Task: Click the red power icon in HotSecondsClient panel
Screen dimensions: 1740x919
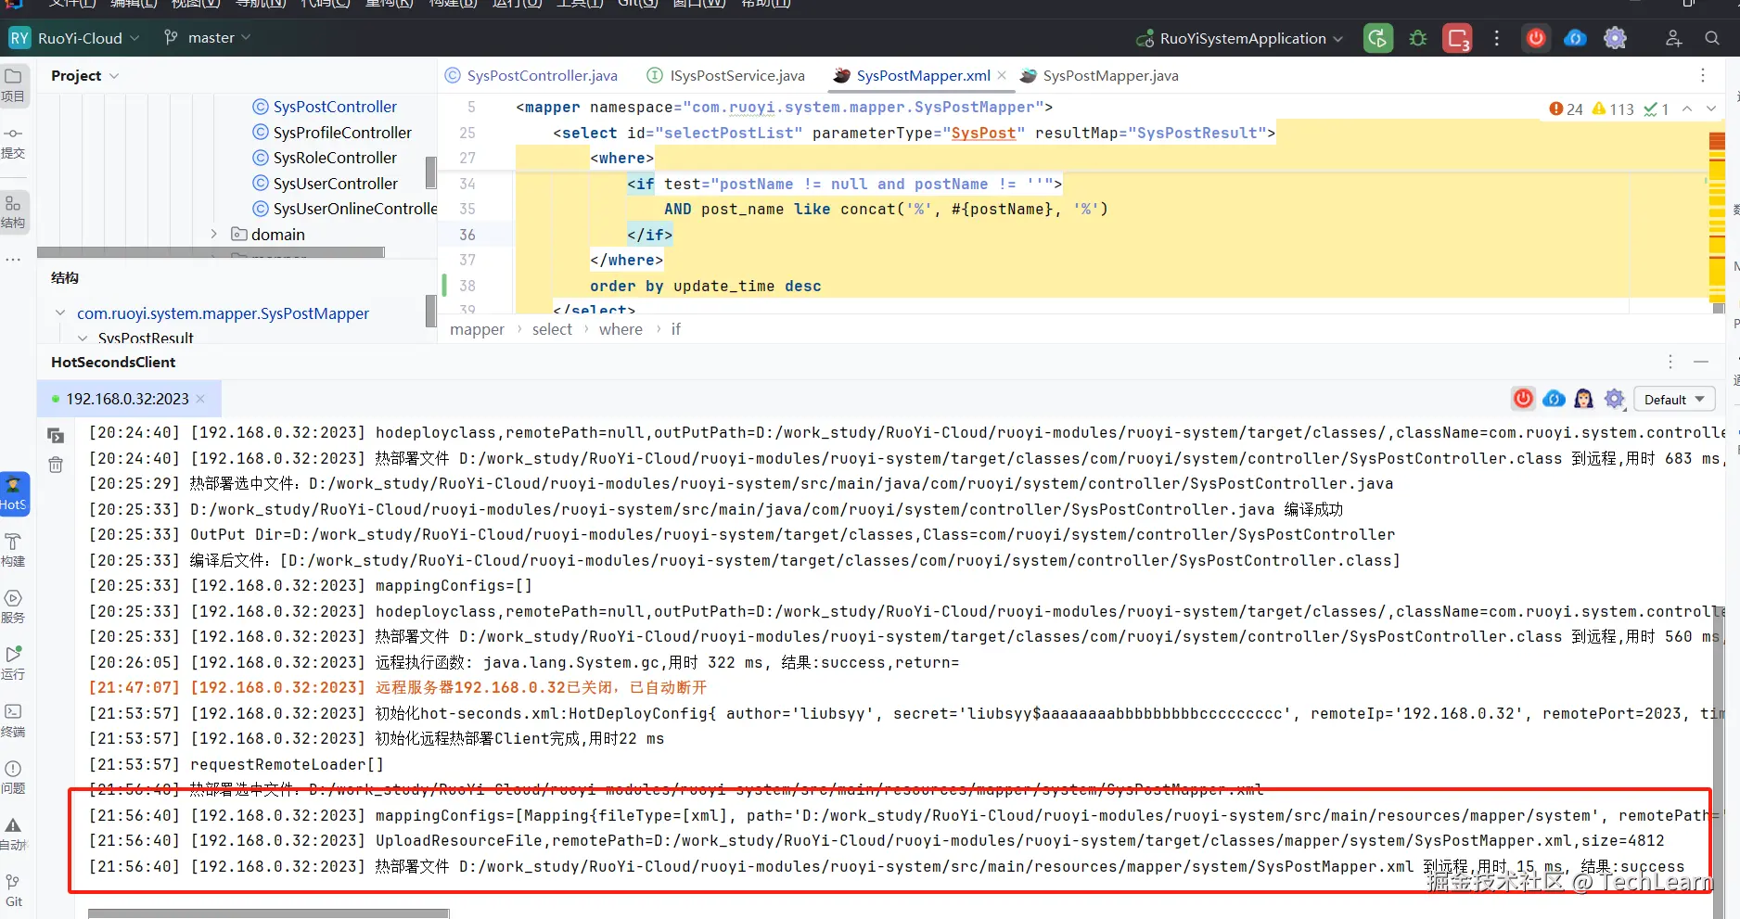Action: 1523,399
